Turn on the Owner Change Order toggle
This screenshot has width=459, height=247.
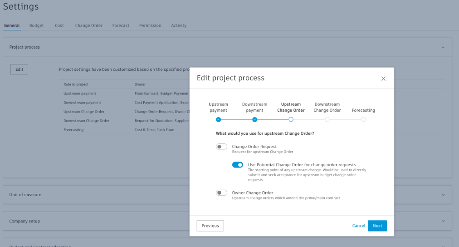(221, 193)
